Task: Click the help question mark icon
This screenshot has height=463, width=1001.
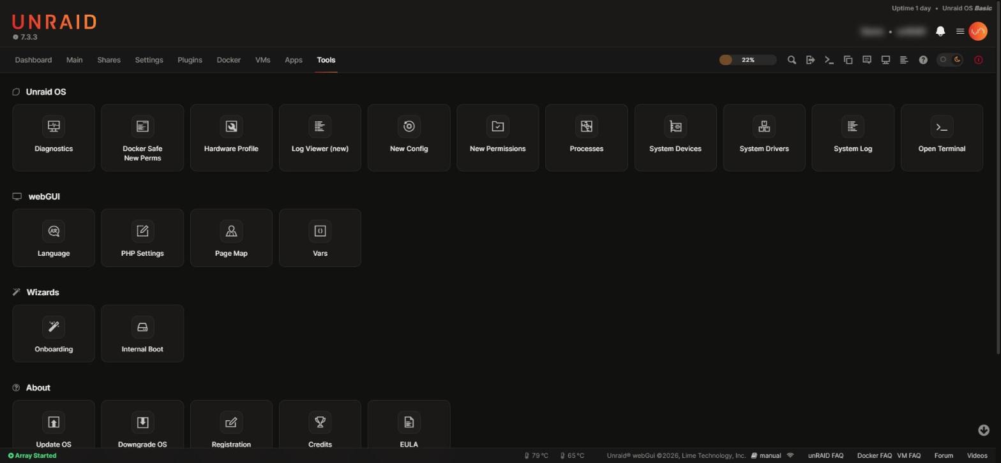Action: coord(923,60)
